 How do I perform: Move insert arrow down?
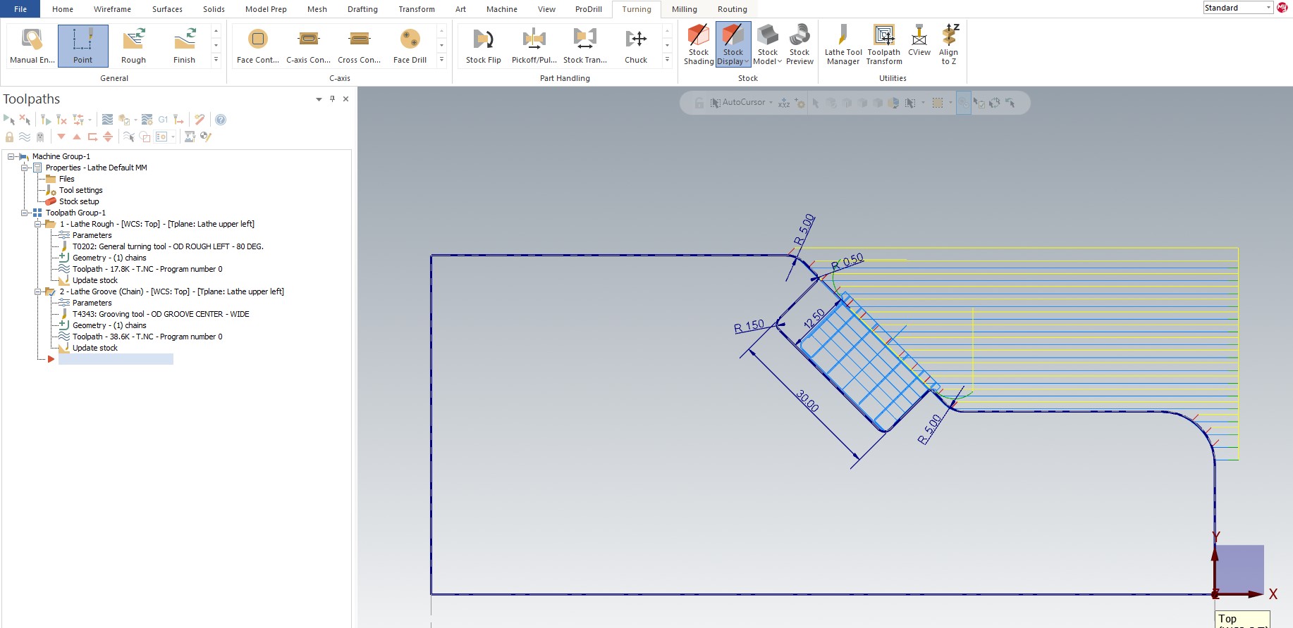pos(61,137)
